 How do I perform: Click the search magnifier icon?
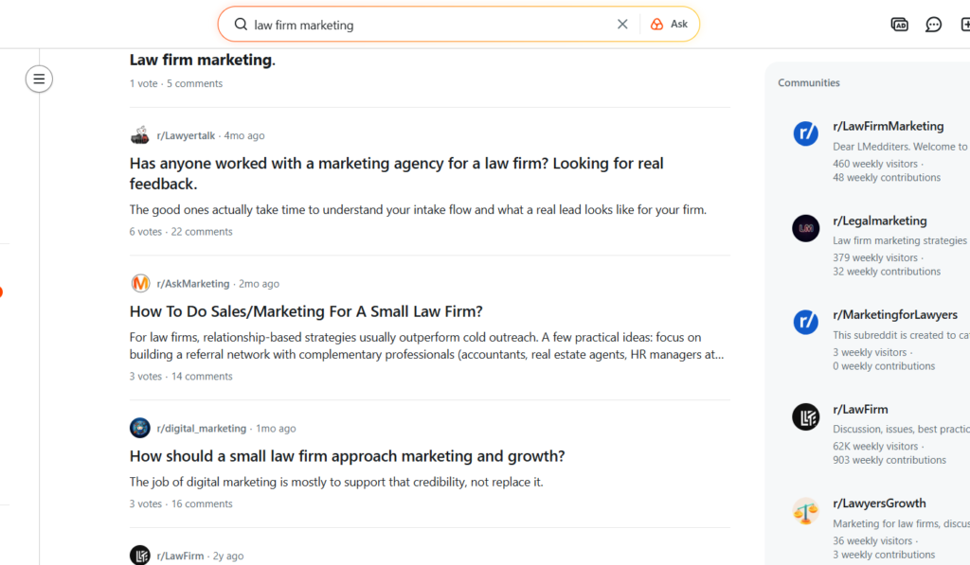point(241,25)
